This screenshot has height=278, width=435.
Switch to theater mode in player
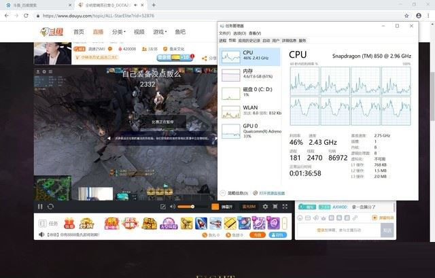click(275, 207)
